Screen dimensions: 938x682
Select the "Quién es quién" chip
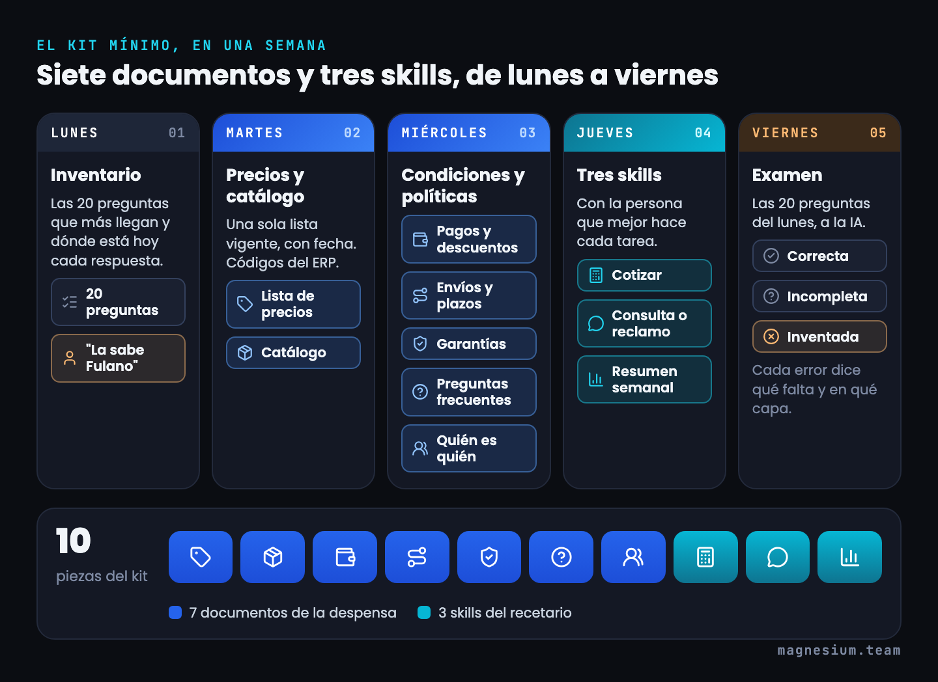pyautogui.click(x=469, y=448)
